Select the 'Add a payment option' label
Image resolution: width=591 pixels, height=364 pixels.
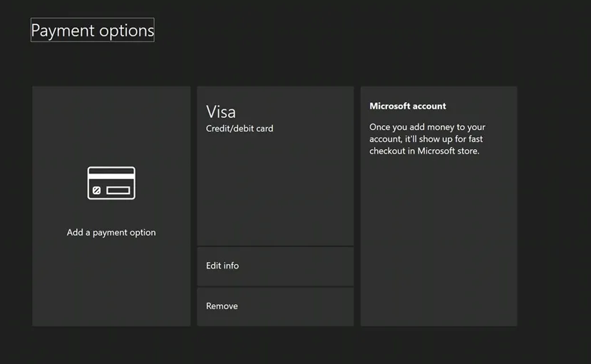coord(111,233)
